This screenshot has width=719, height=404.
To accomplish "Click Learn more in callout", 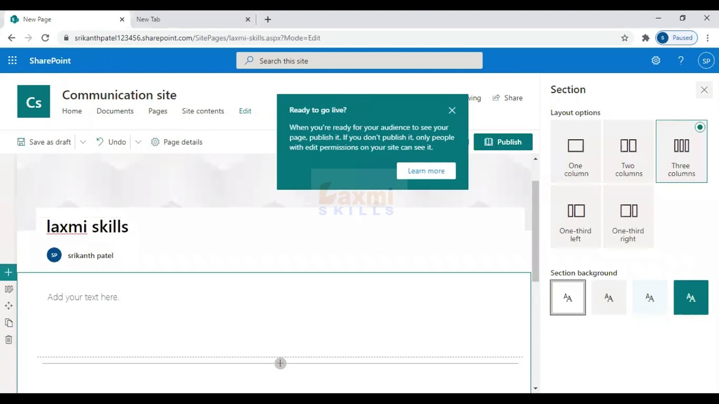I will pos(426,171).
